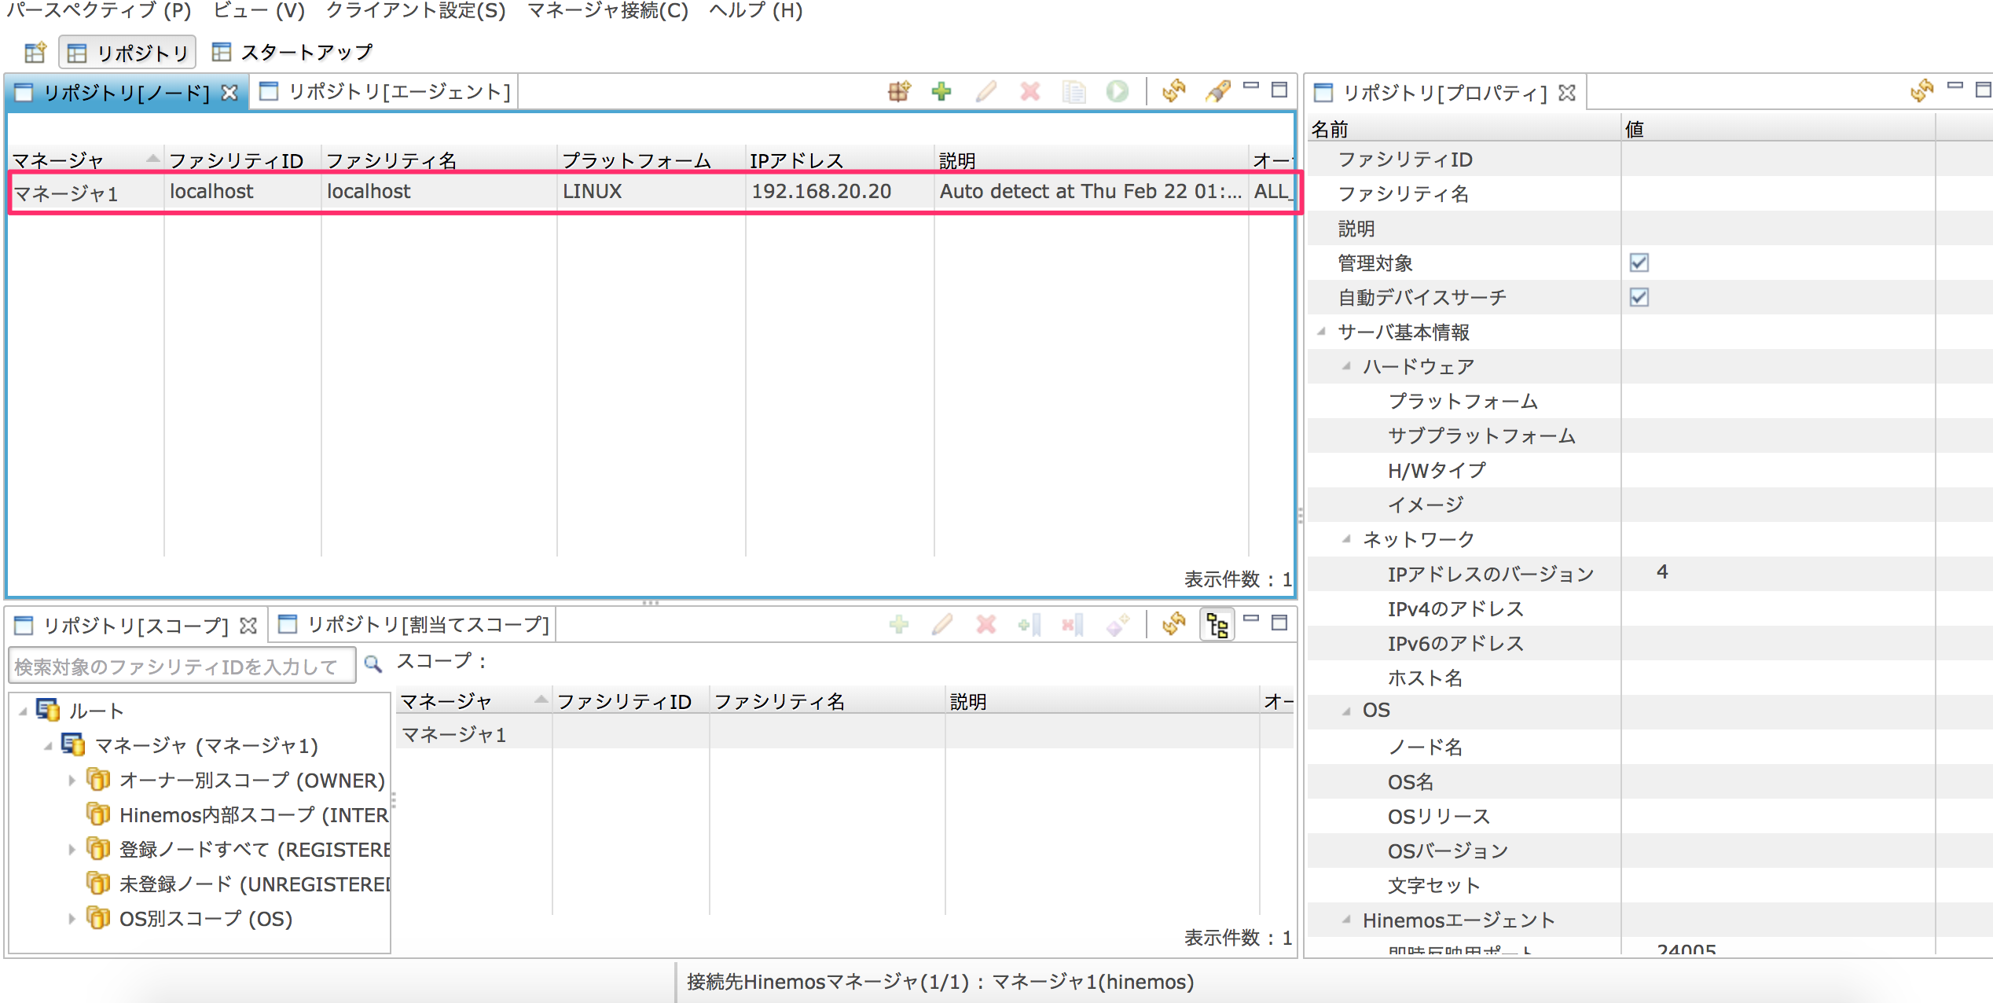This screenshot has height=1003, width=1993.
Task: Select the localhost node row
Action: [472, 192]
